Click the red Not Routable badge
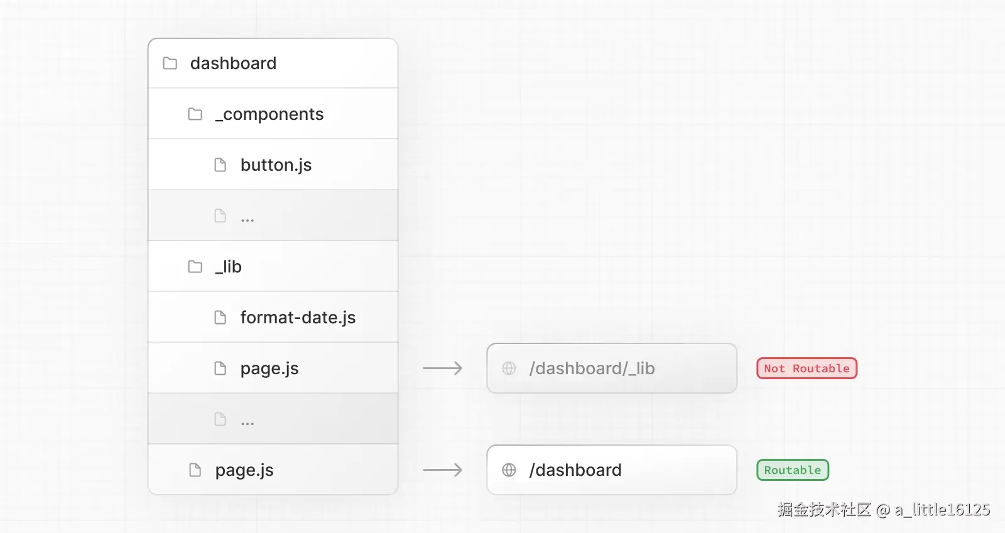Screen dimensions: 1005x533 click(x=807, y=369)
